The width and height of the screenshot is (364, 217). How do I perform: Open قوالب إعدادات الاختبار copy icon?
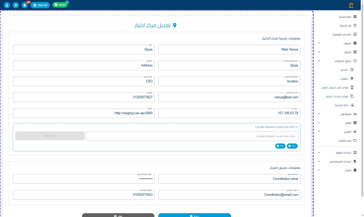pyautogui.click(x=352, y=96)
